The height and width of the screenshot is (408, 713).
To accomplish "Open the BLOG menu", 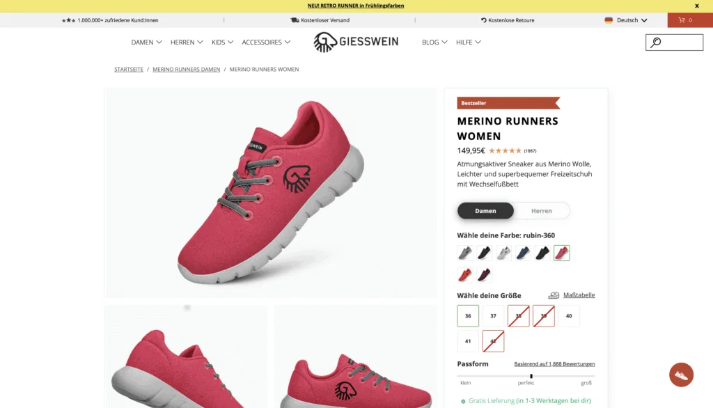I will pos(434,42).
